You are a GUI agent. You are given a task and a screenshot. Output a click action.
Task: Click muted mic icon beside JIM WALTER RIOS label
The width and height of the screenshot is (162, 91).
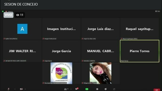pos(4,61)
